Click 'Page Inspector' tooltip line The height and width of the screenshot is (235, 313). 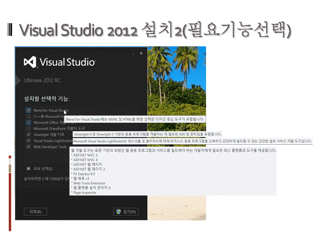tap(84, 192)
